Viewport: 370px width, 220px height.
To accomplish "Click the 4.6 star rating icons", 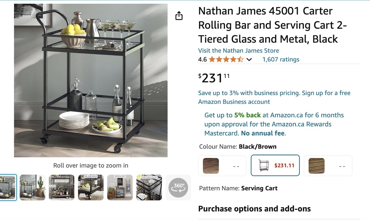I will point(226,59).
